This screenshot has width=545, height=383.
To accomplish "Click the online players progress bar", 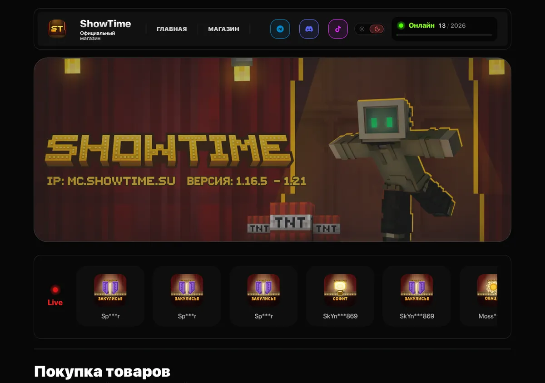I will pyautogui.click(x=444, y=34).
